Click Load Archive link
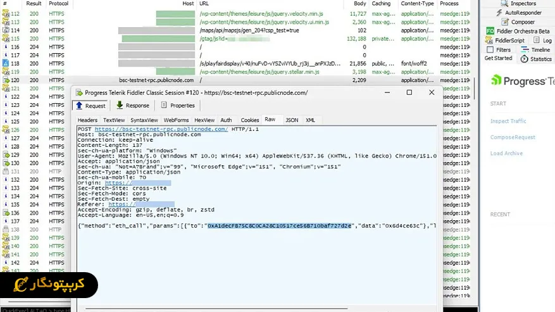Image resolution: width=555 pixels, height=312 pixels. pos(506,153)
